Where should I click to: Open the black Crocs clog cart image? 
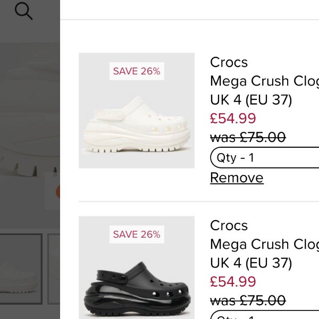coord(137,271)
